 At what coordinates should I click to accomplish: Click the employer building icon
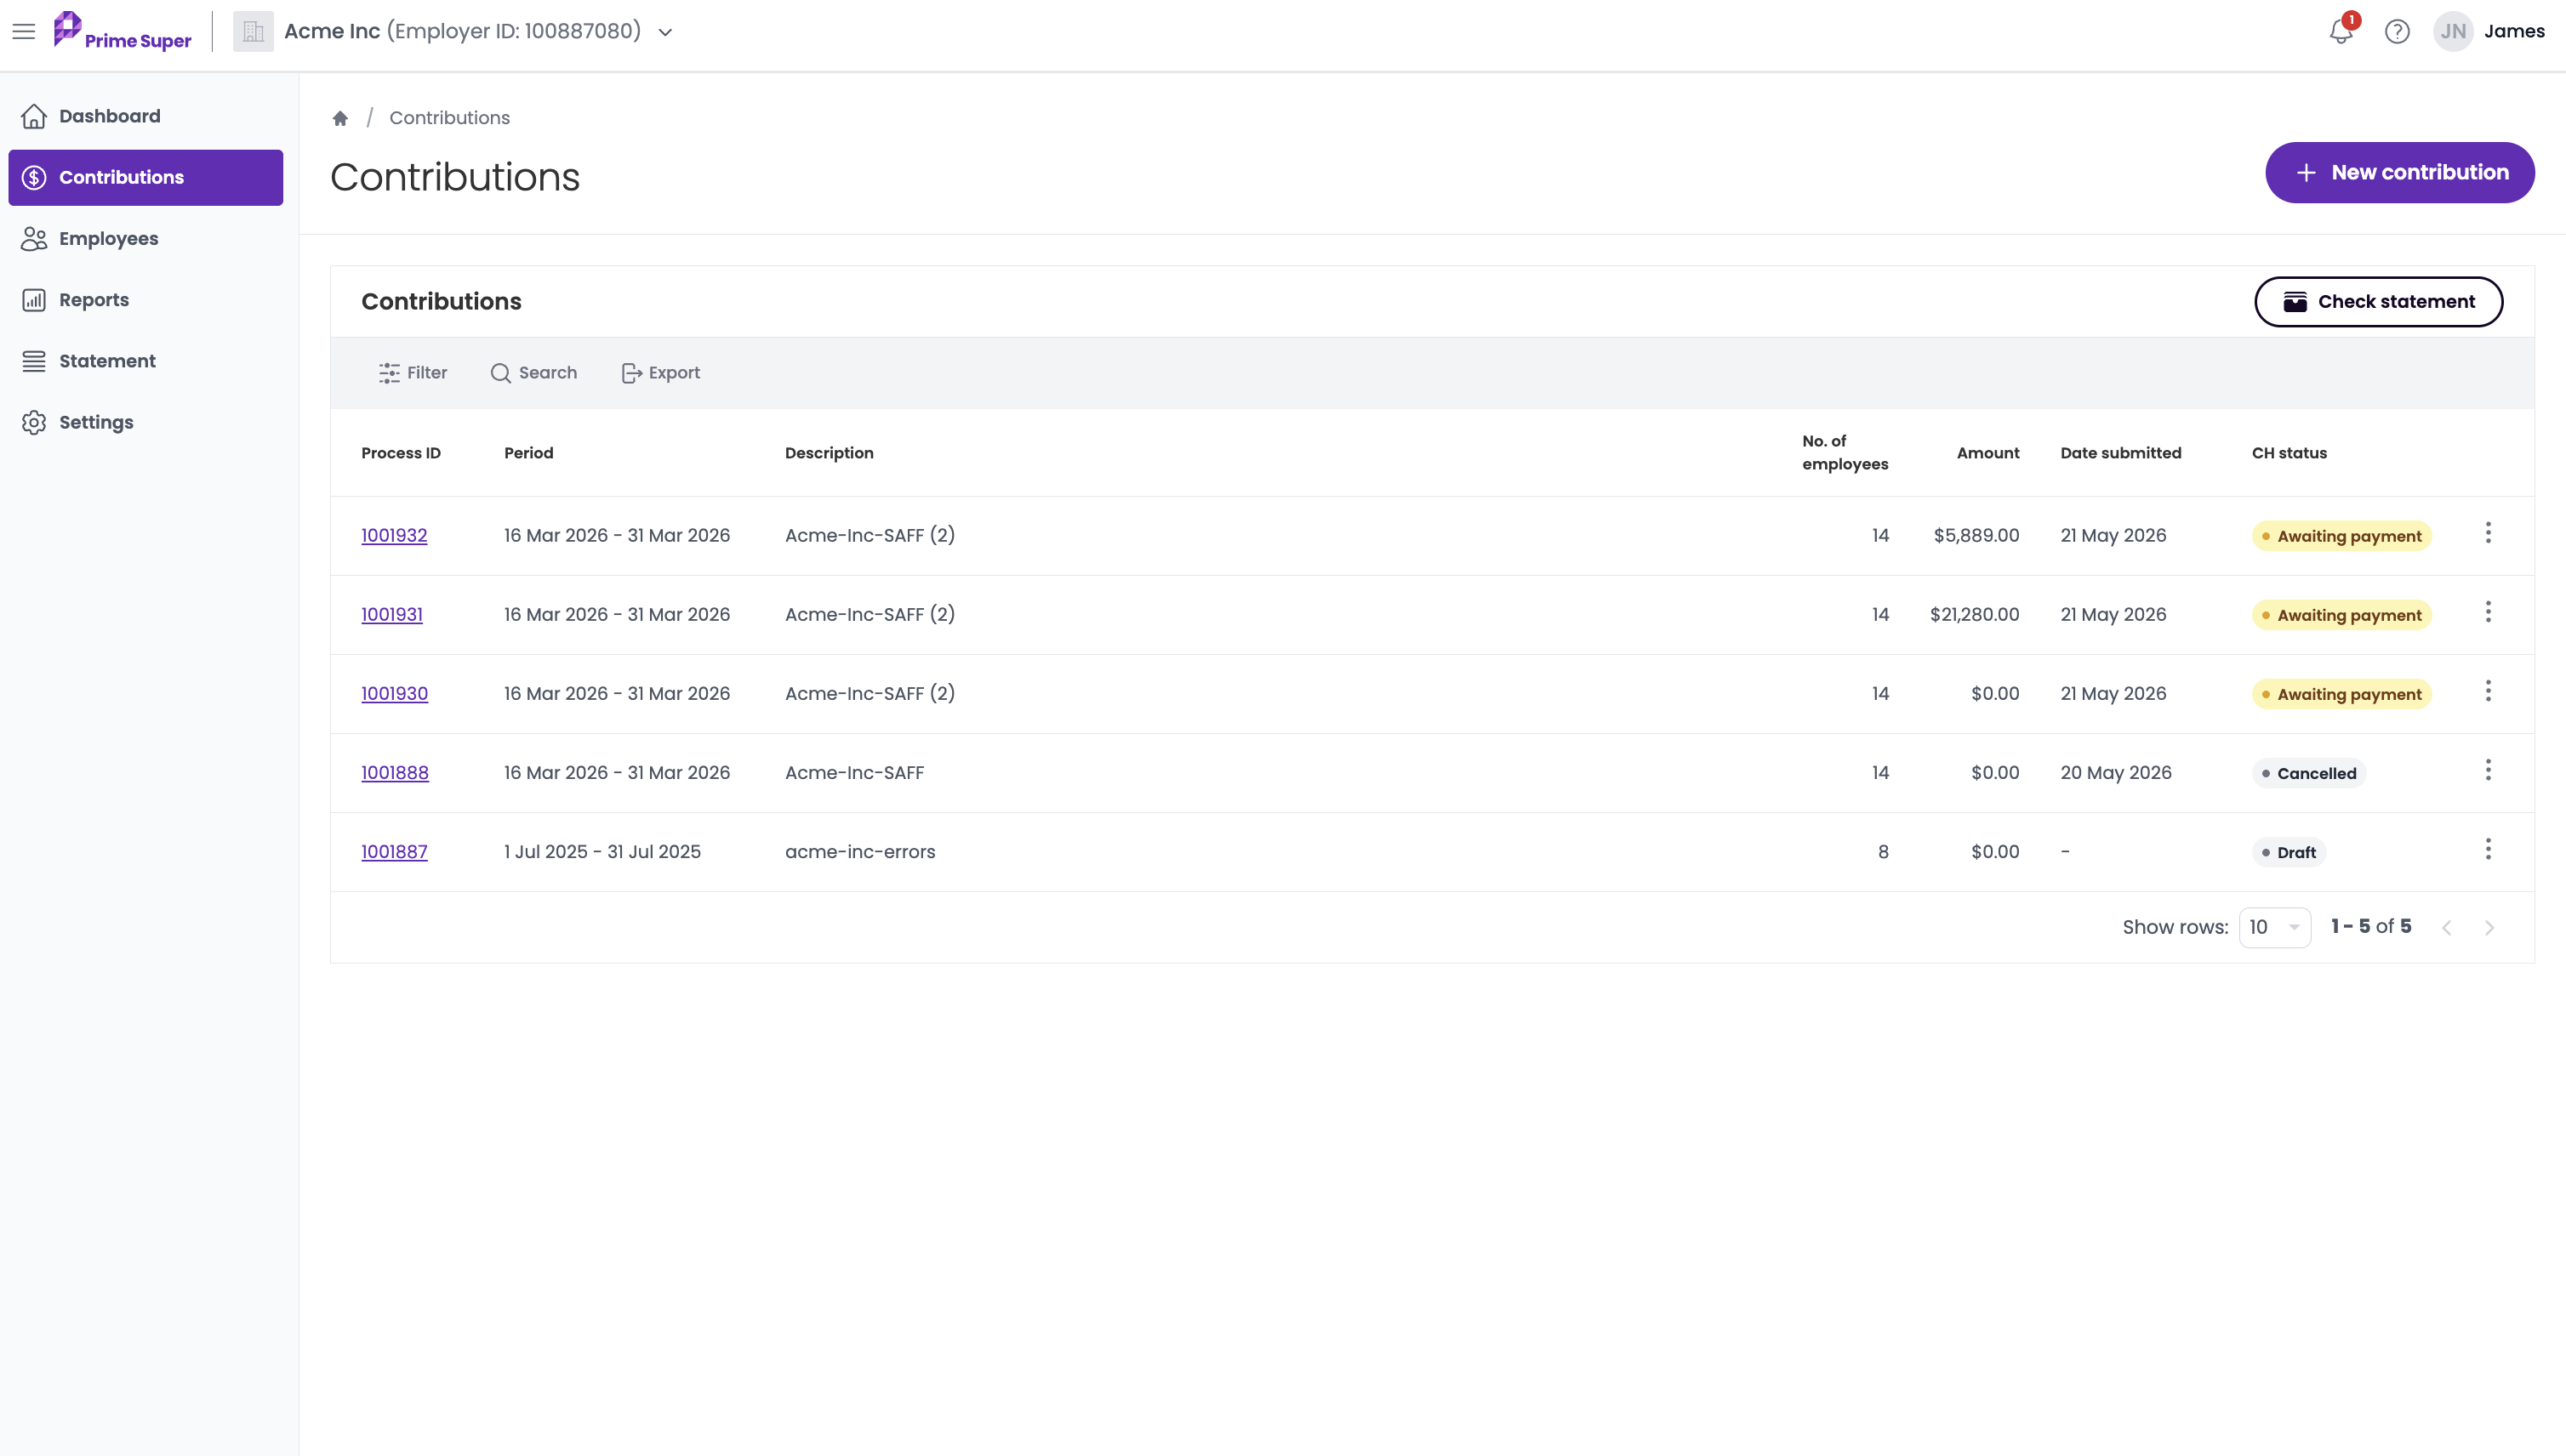[x=253, y=31]
